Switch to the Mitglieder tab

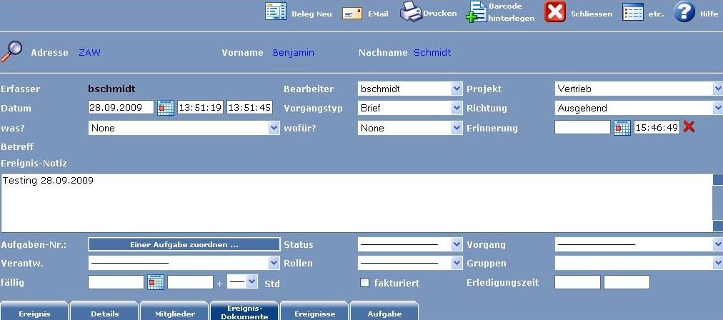click(x=174, y=313)
